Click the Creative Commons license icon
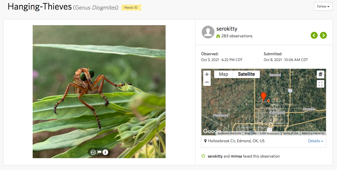337x170 pixels. (x=93, y=152)
